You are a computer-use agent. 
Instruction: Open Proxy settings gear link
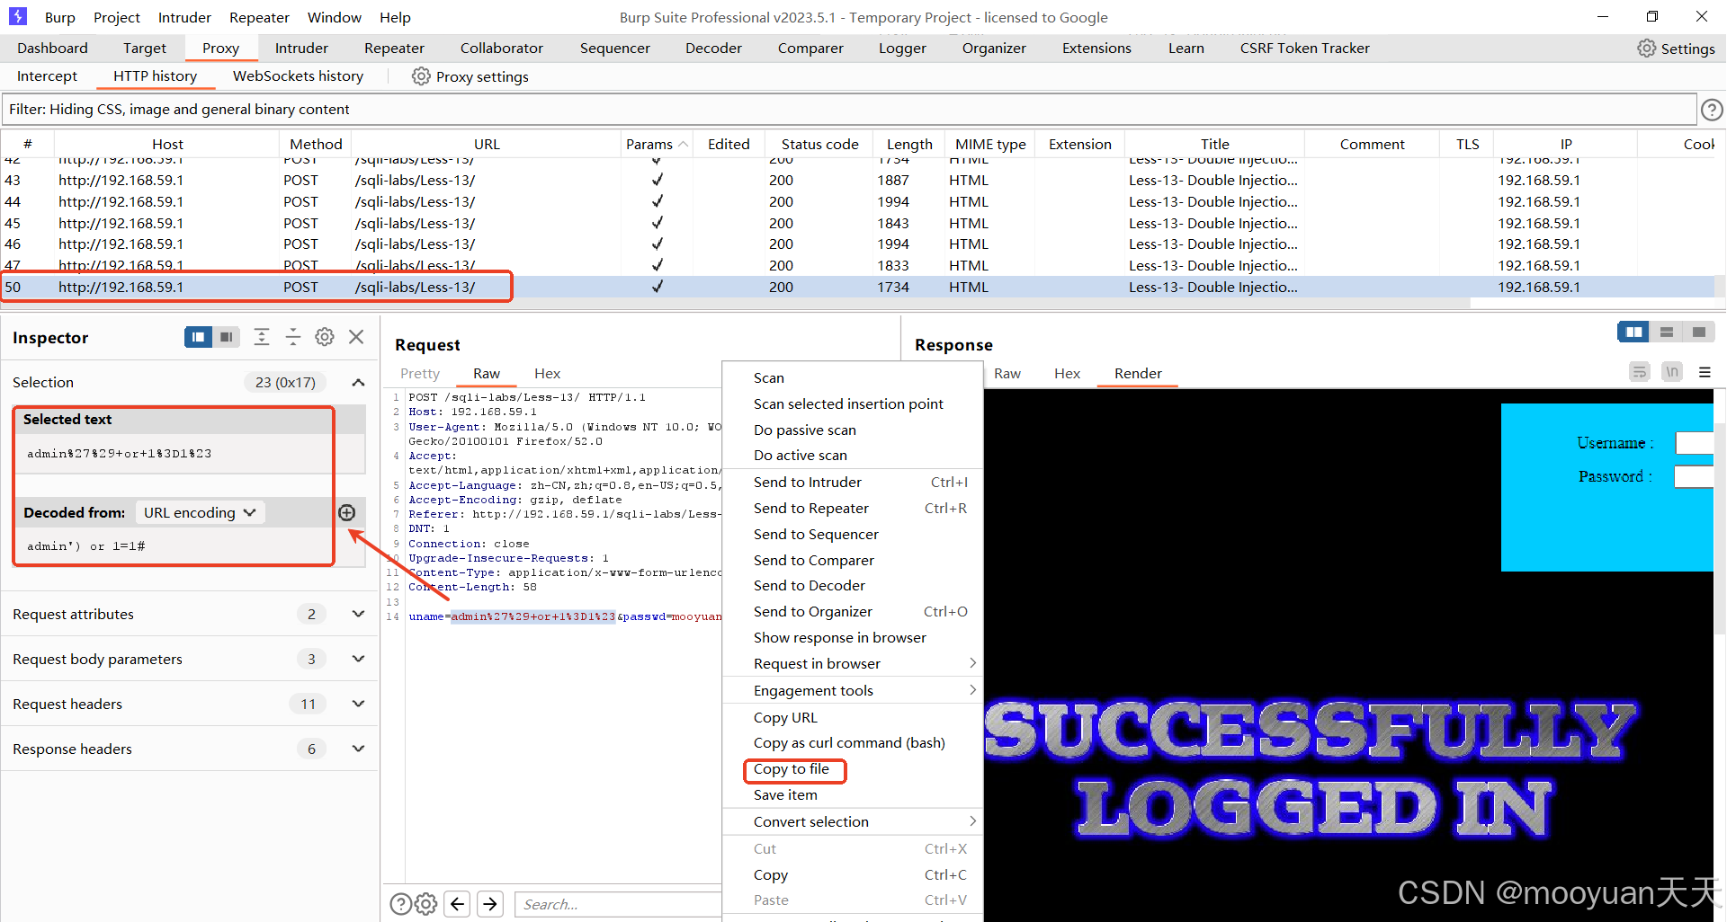pyautogui.click(x=470, y=76)
